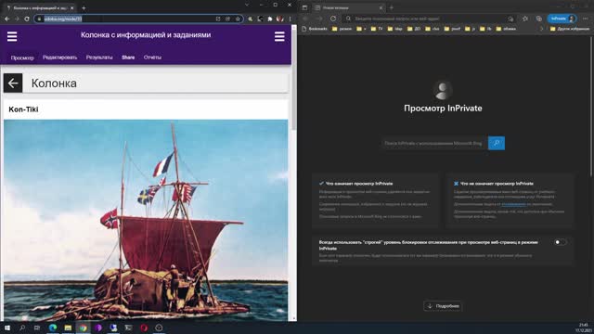Open the Share tab
Image resolution: width=594 pixels, height=334 pixels.
point(128,58)
